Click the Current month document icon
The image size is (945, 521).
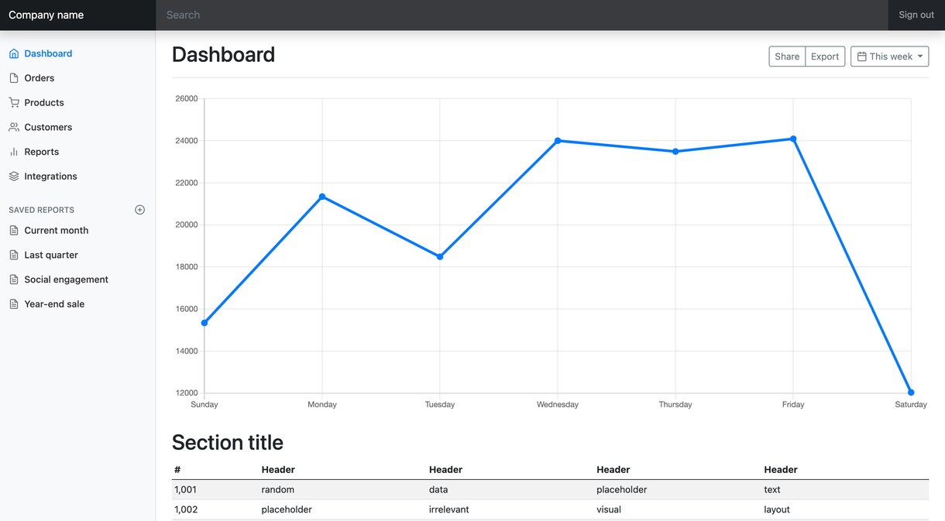click(x=14, y=231)
